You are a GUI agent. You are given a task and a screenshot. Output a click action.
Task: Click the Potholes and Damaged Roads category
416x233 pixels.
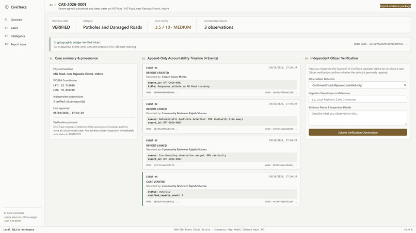click(x=113, y=27)
